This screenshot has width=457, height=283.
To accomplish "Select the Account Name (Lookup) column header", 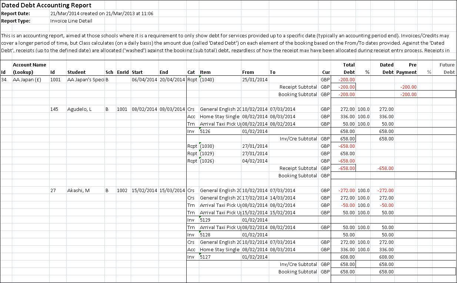I will point(30,68).
